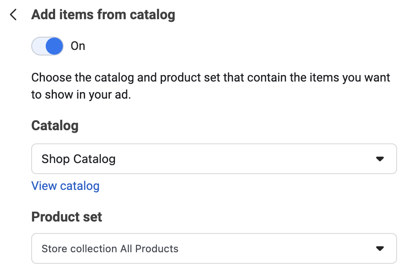This screenshot has height=274, width=412.
Task: Click the blue knob of the toggle
Action: pyautogui.click(x=54, y=46)
